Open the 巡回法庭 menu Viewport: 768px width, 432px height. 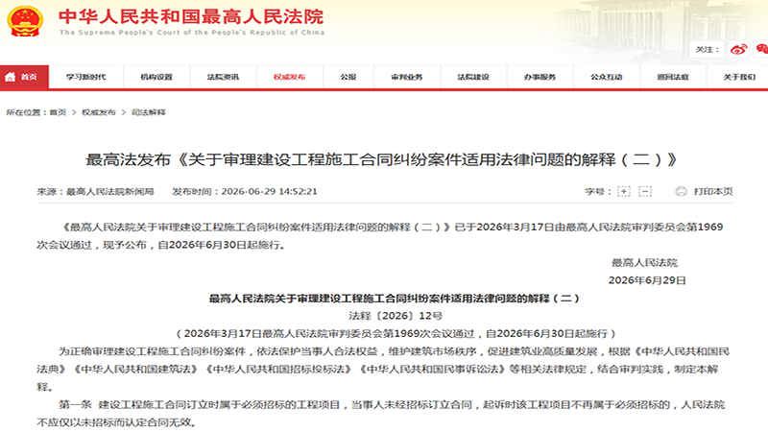673,77
